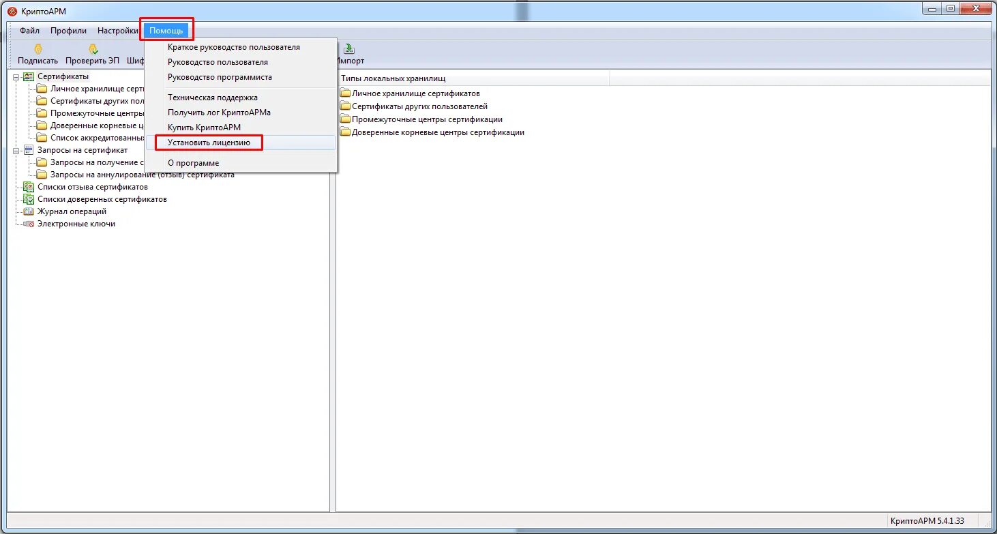Minimize the КриптоАРМ window
The image size is (997, 534).
tap(932, 8)
